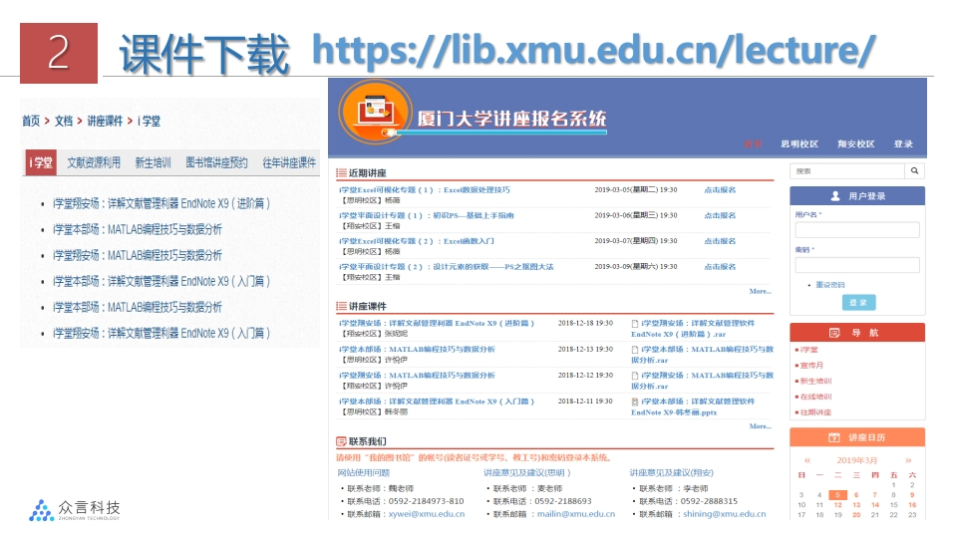Open the 重设密码 link
The width and height of the screenshot is (957, 538).
(x=829, y=285)
